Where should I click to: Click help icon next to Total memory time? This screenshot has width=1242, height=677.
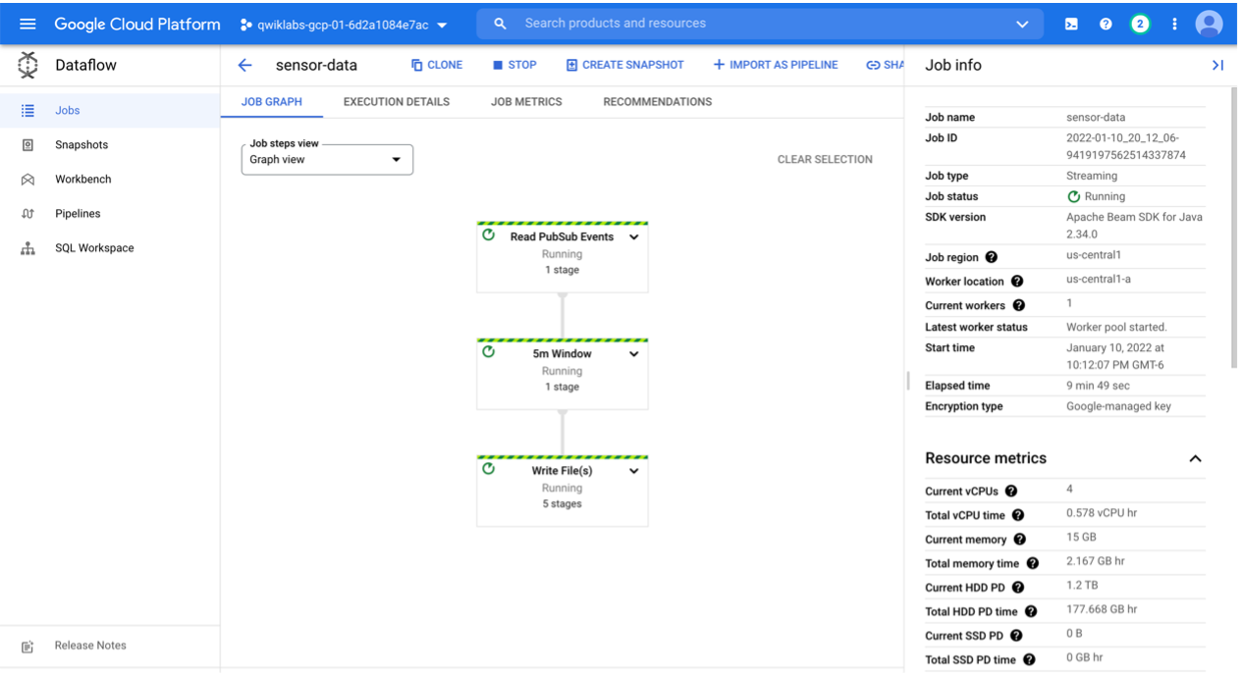point(1032,563)
